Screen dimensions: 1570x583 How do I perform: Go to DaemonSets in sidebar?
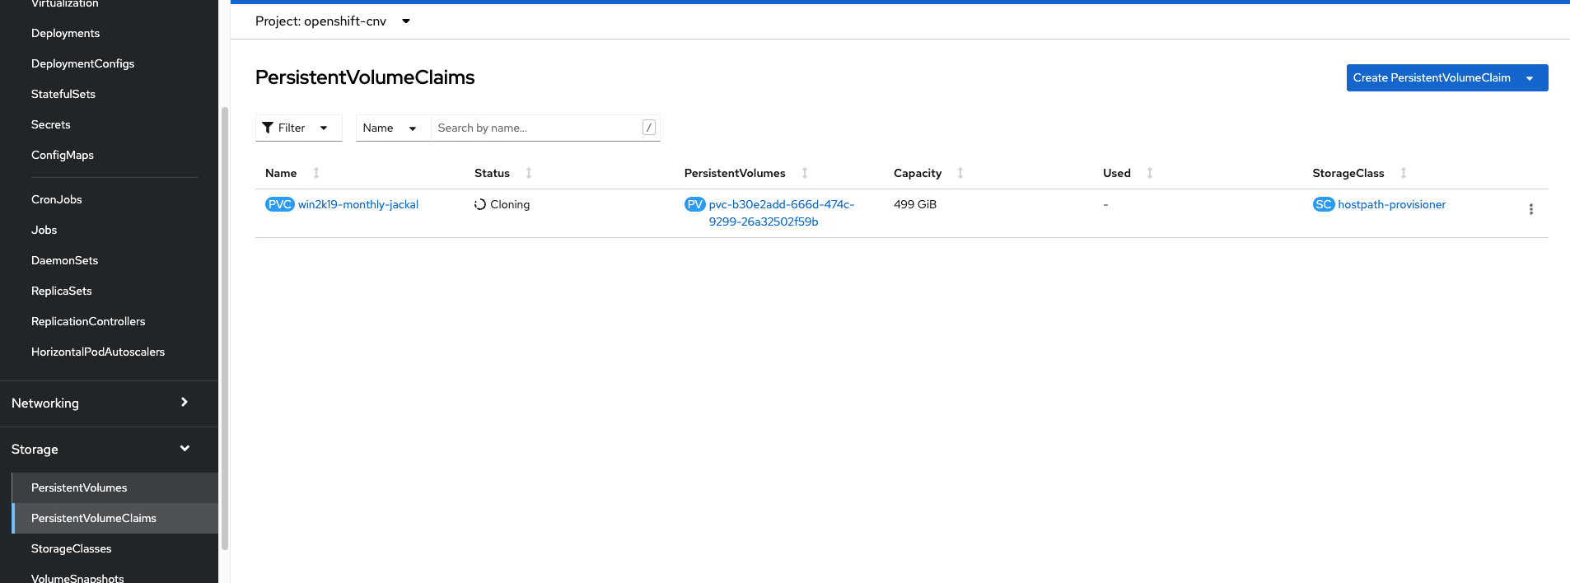coord(64,260)
